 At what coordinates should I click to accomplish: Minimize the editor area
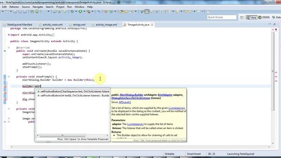[x=270, y=24]
